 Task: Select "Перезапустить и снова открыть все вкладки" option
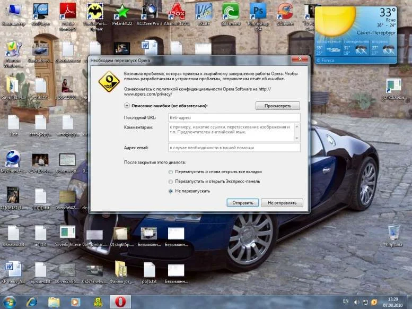170,172
